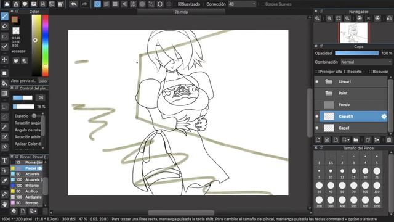The height and width of the screenshot is (222, 394).
Task: Show the hidden Paint folder
Action: pyautogui.click(x=317, y=93)
